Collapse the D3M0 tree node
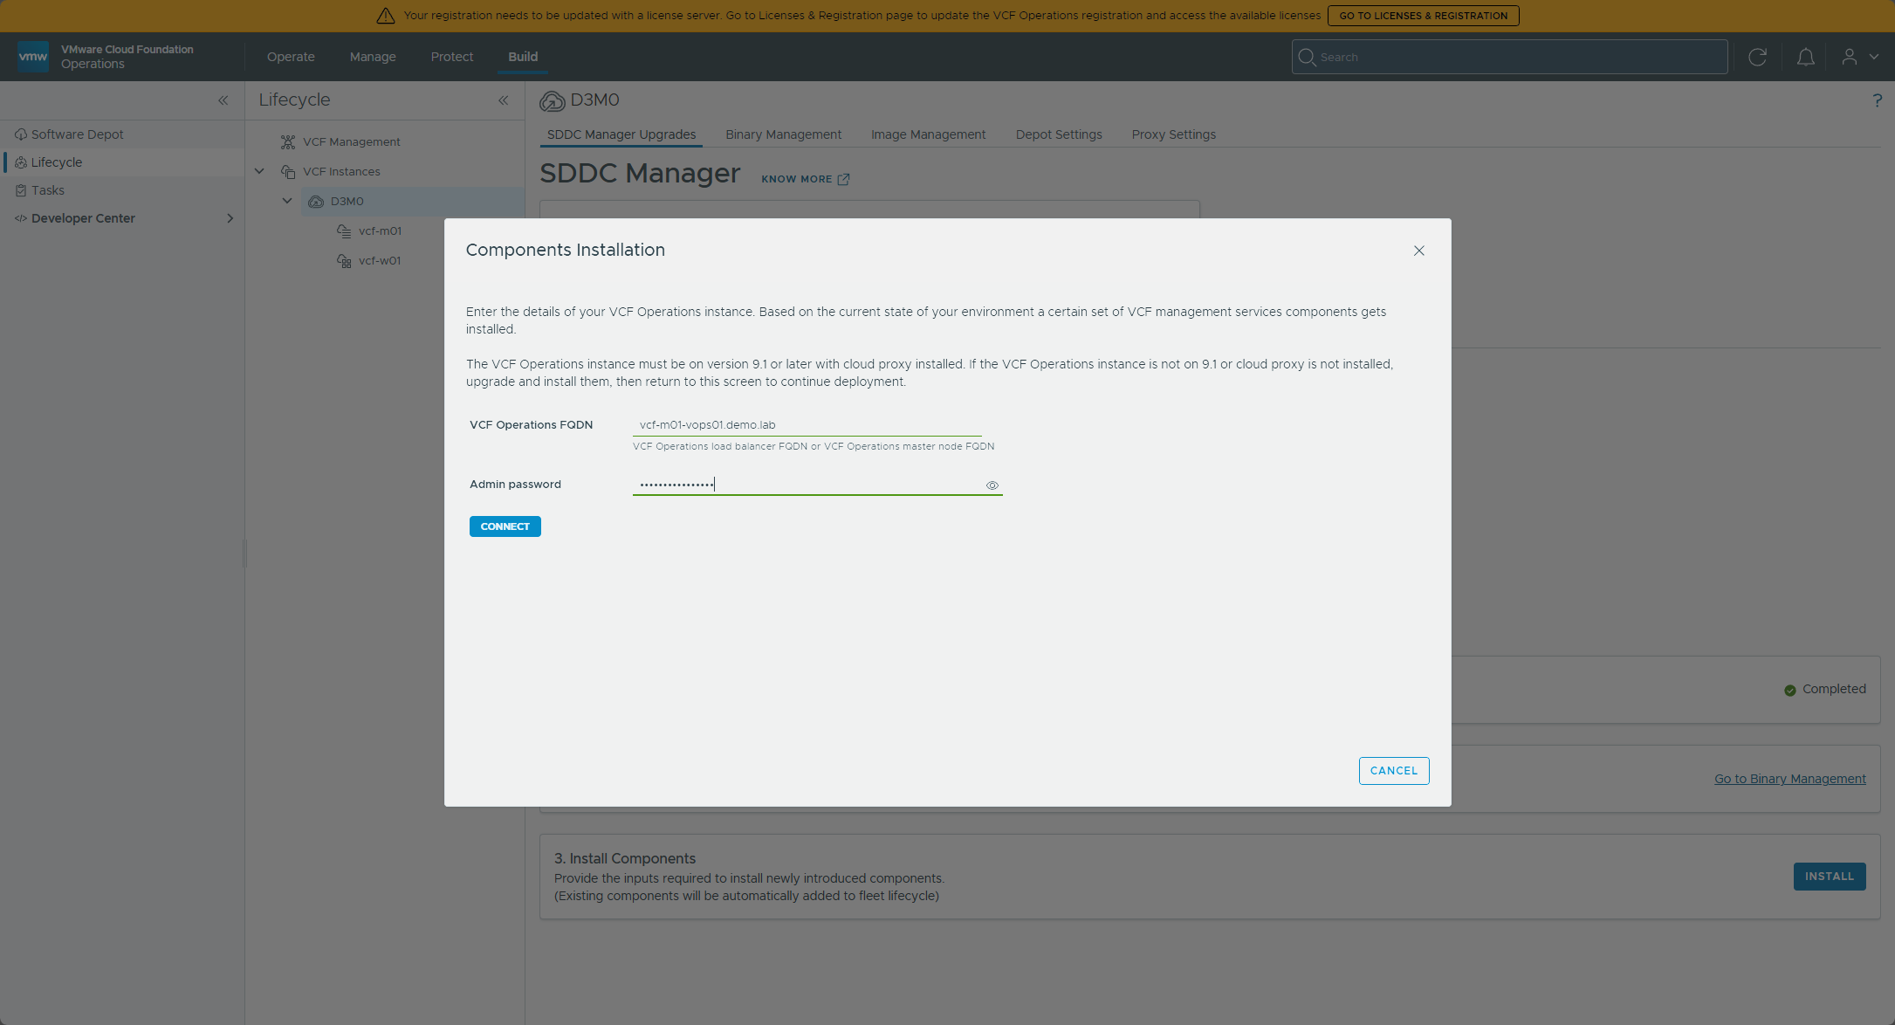The width and height of the screenshot is (1895, 1025). pos(287,201)
